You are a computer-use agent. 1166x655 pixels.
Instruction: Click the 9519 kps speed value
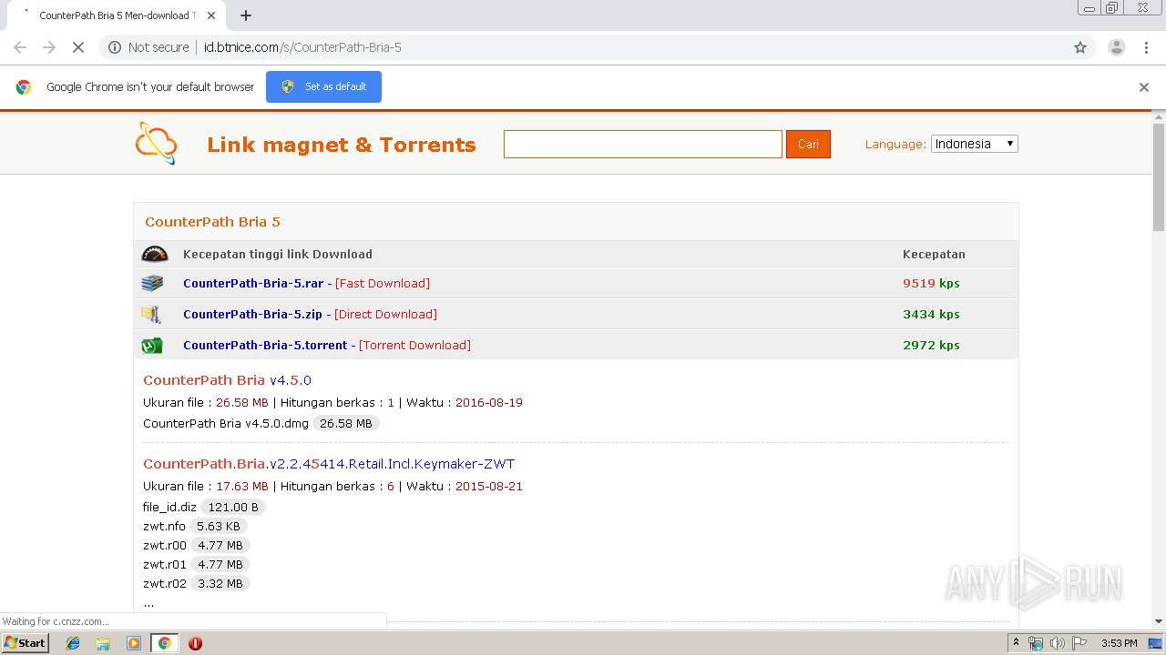931,283
